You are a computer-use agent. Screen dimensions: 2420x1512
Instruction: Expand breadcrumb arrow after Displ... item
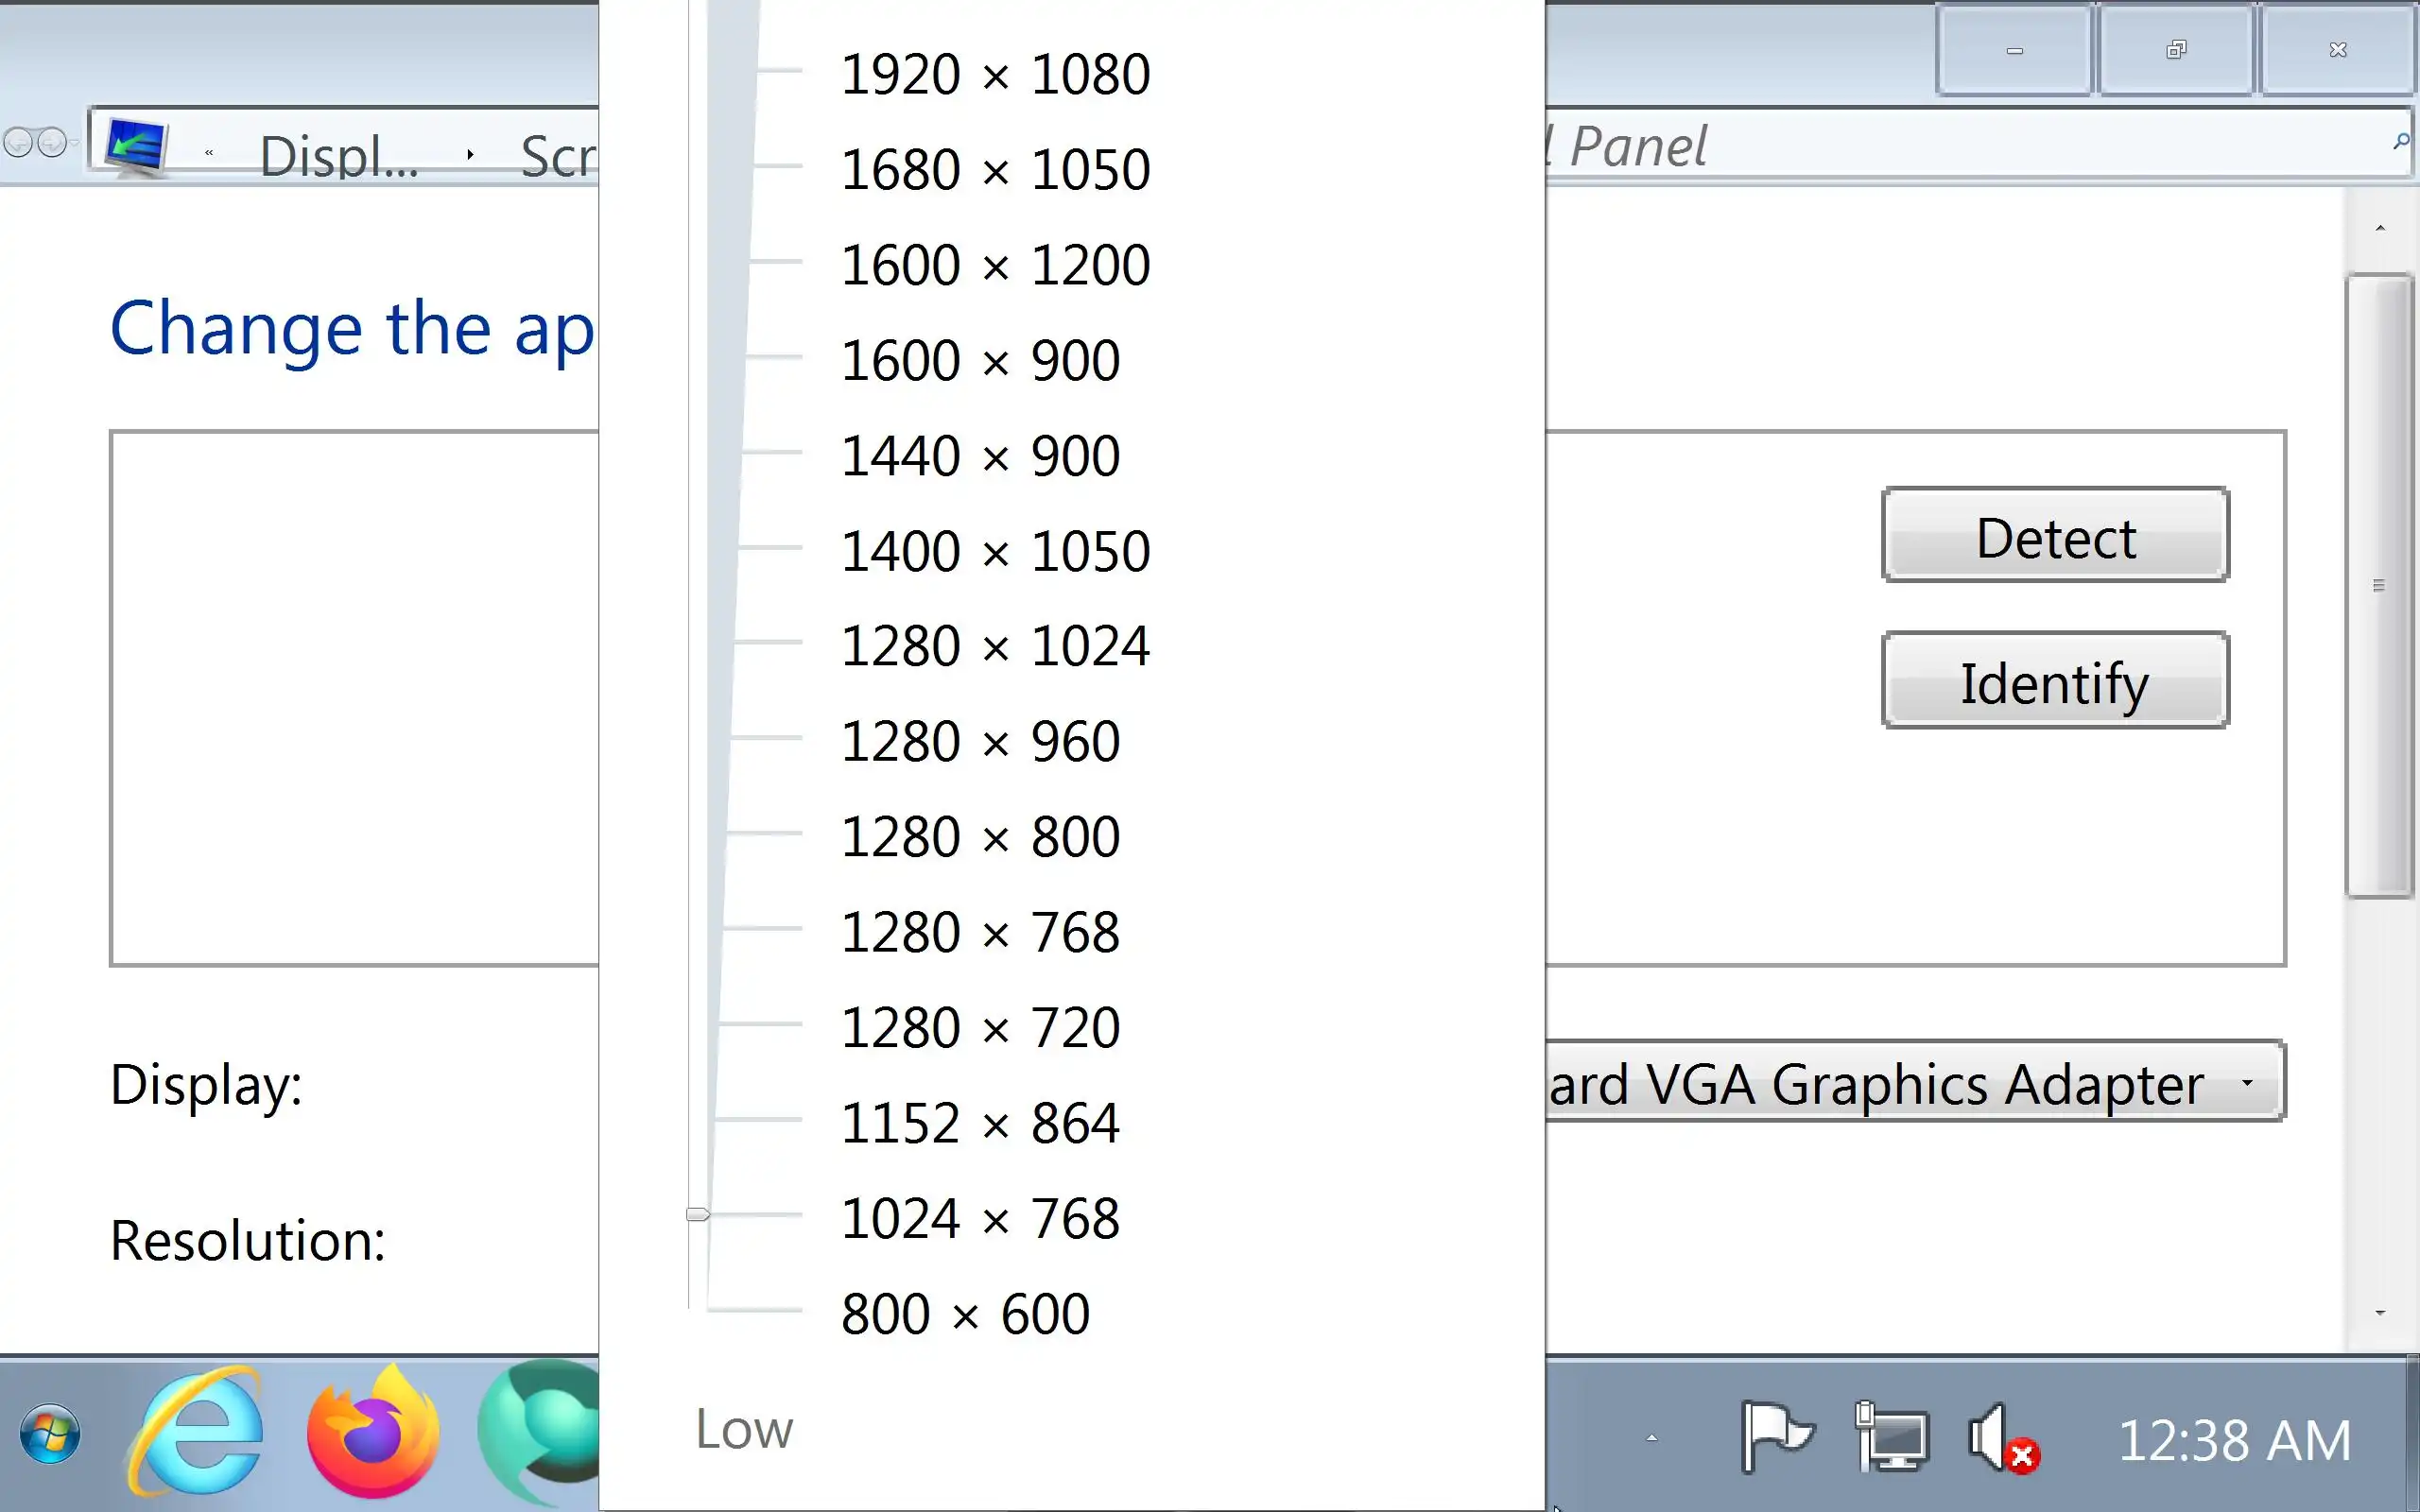[470, 154]
